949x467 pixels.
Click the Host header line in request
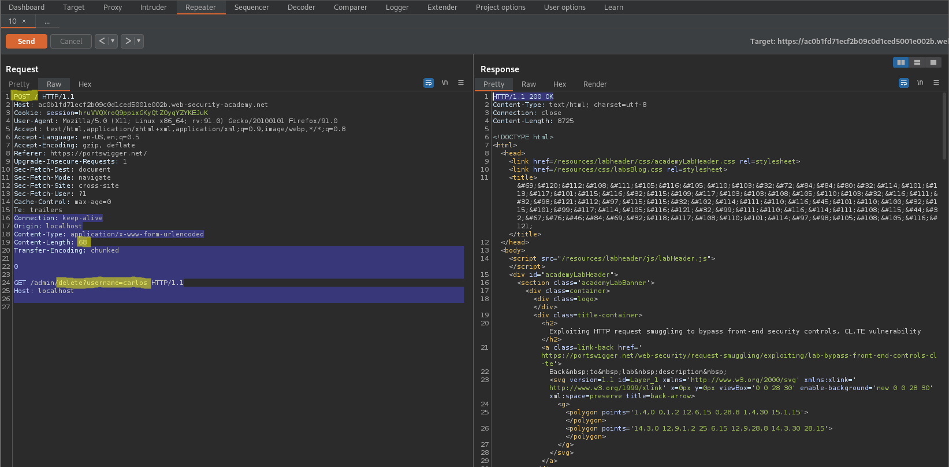tap(141, 105)
